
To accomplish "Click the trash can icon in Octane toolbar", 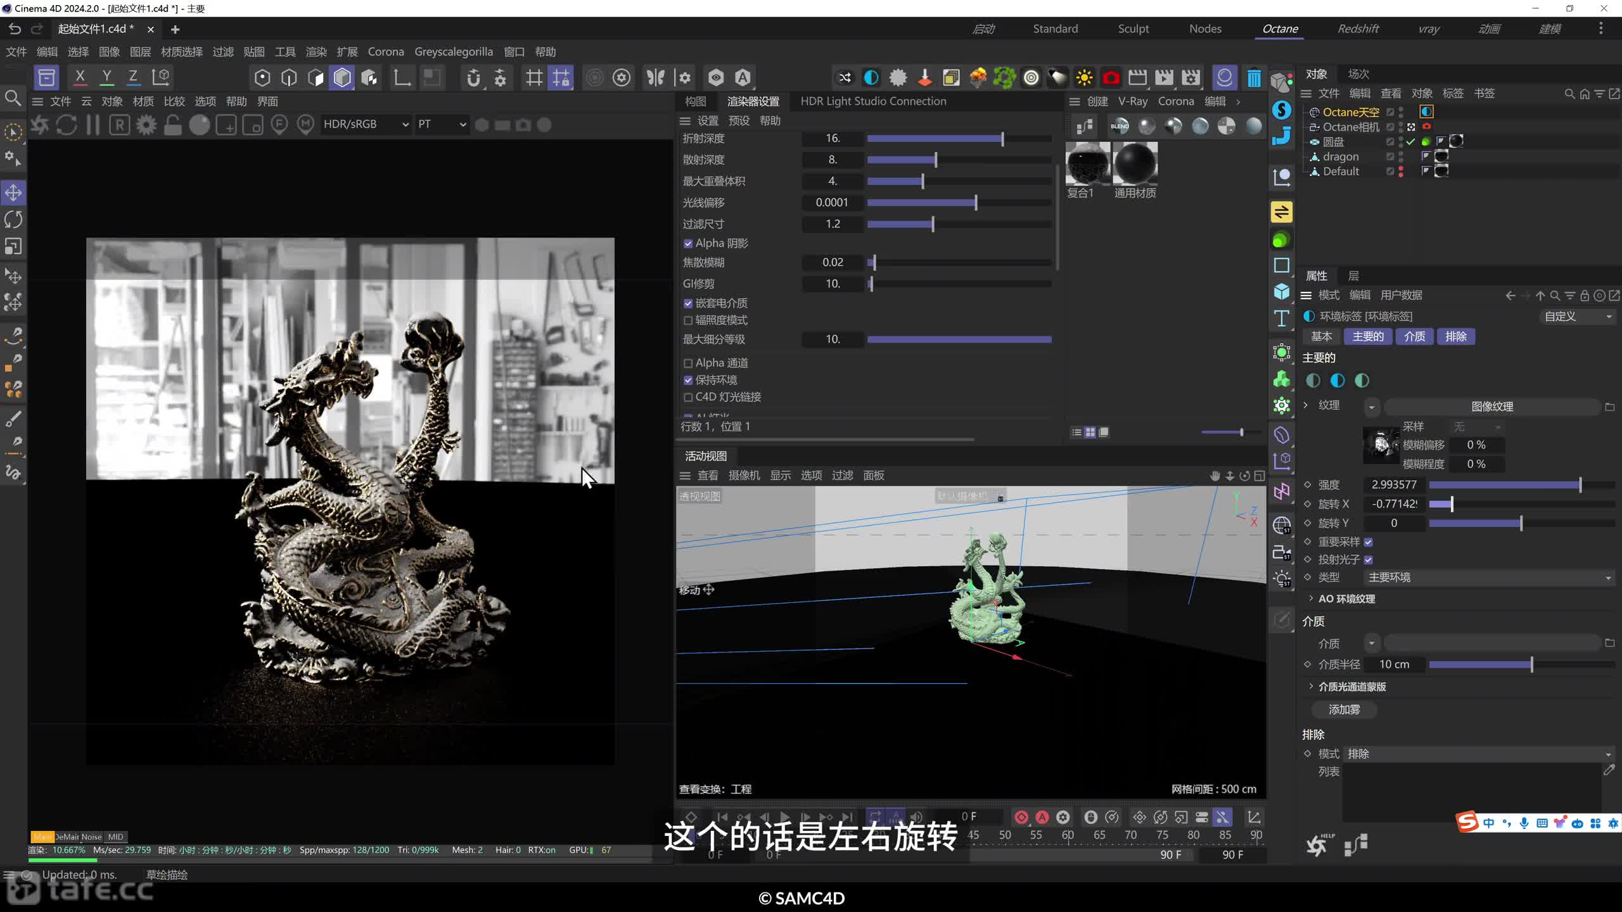I will 1253,78.
